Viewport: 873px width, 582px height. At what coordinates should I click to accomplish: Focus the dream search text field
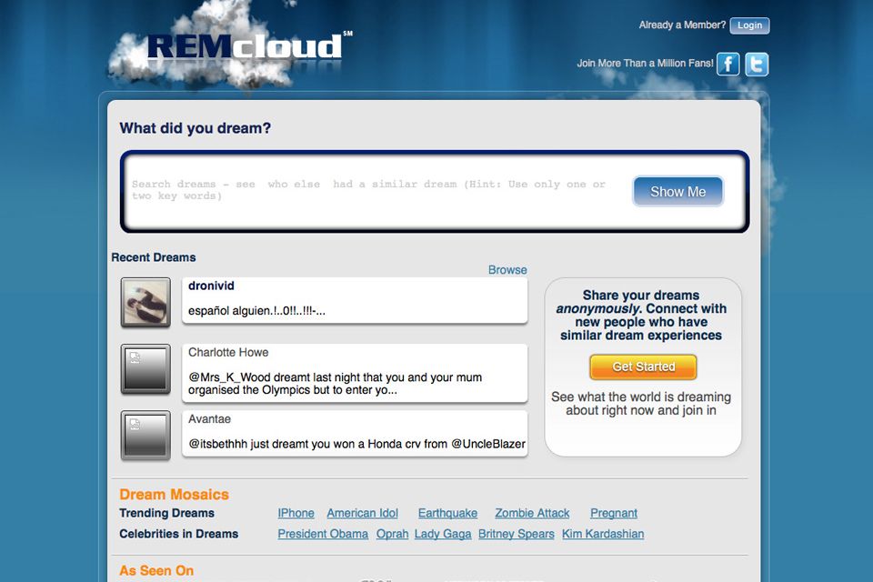tap(373, 191)
